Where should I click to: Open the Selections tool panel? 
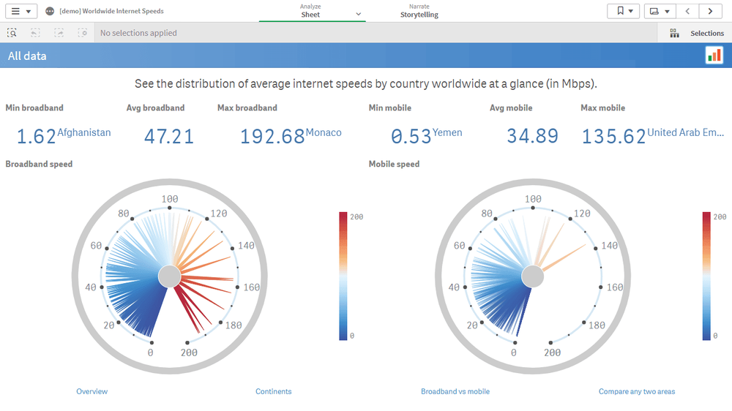pyautogui.click(x=697, y=33)
